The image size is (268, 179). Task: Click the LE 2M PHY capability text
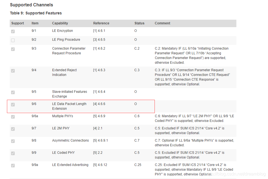(x=61, y=128)
